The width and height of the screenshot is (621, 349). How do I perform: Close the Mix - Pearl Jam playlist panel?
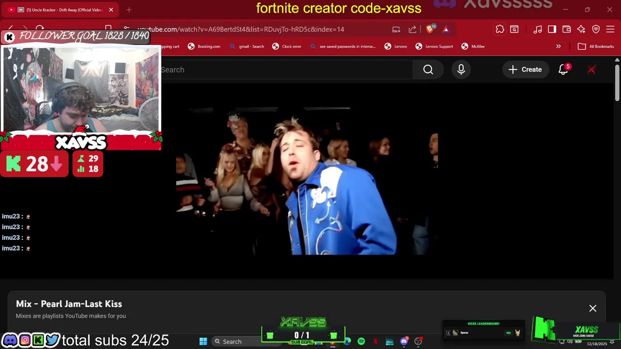tap(592, 308)
